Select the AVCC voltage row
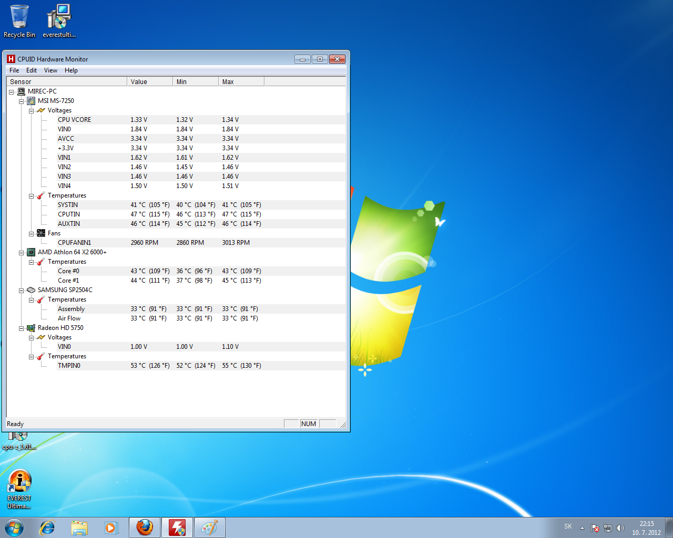 (x=201, y=139)
